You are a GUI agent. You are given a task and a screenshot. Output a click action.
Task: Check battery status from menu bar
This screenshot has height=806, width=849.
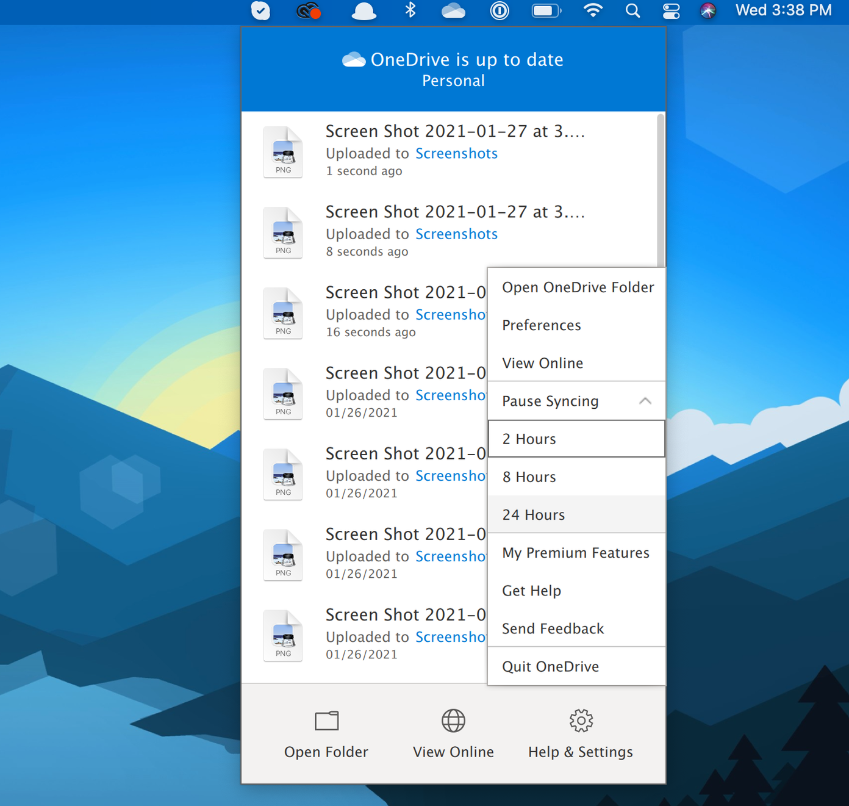click(546, 11)
